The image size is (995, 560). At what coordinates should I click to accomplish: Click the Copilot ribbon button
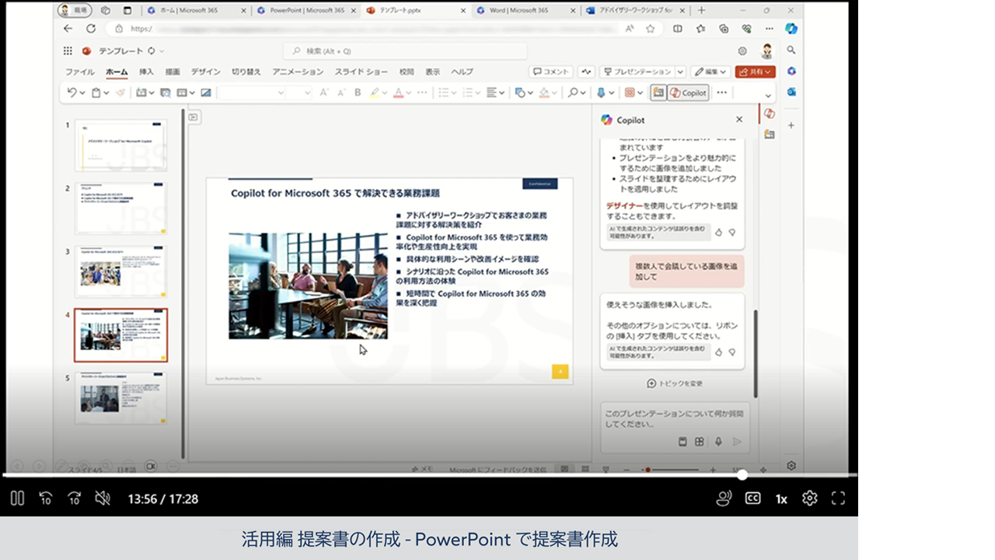click(x=688, y=93)
